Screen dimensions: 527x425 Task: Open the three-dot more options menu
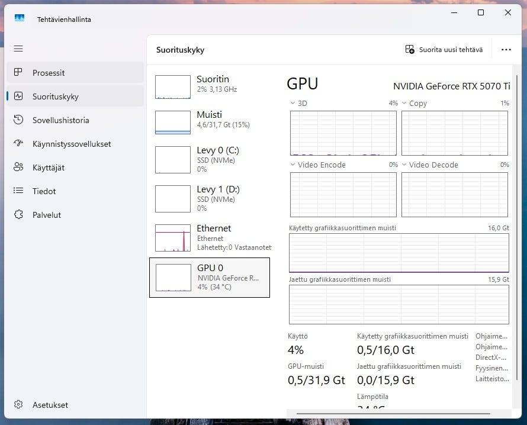pos(506,50)
